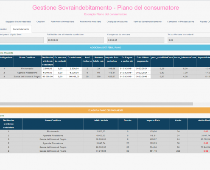This screenshot has height=170, width=210.
Task: Select Agenzia Riscossione name cell in proposal table
Action: click(x=27, y=73)
